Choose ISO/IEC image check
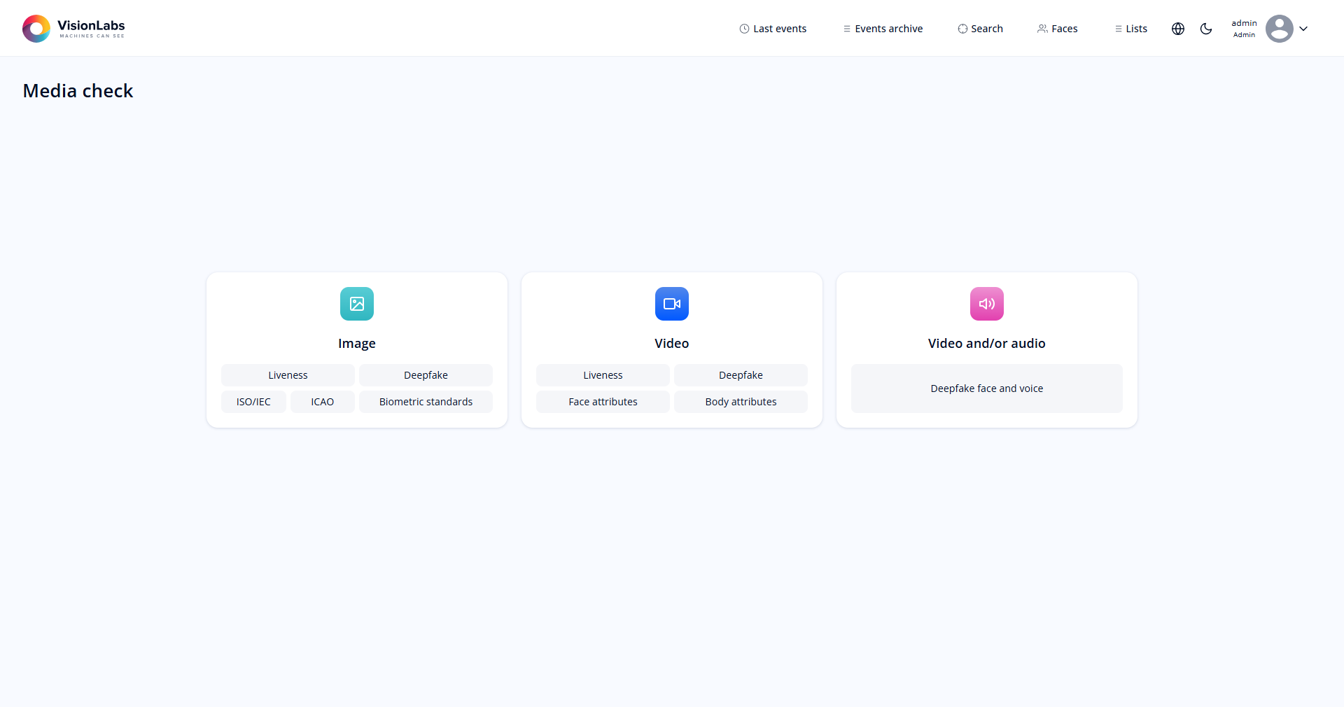This screenshot has width=1344, height=707. click(x=253, y=402)
